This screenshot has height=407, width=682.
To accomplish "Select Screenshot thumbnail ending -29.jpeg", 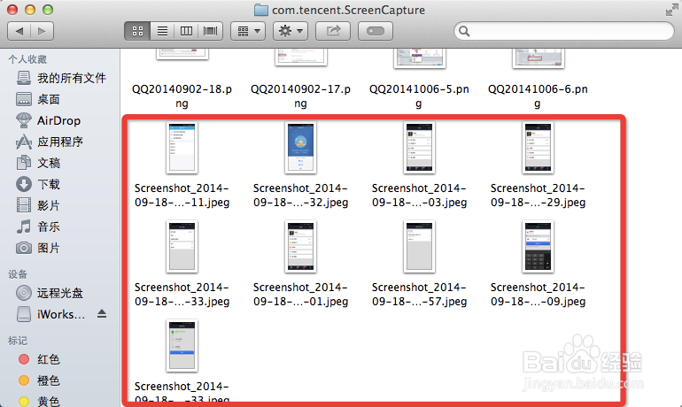I will (x=538, y=148).
